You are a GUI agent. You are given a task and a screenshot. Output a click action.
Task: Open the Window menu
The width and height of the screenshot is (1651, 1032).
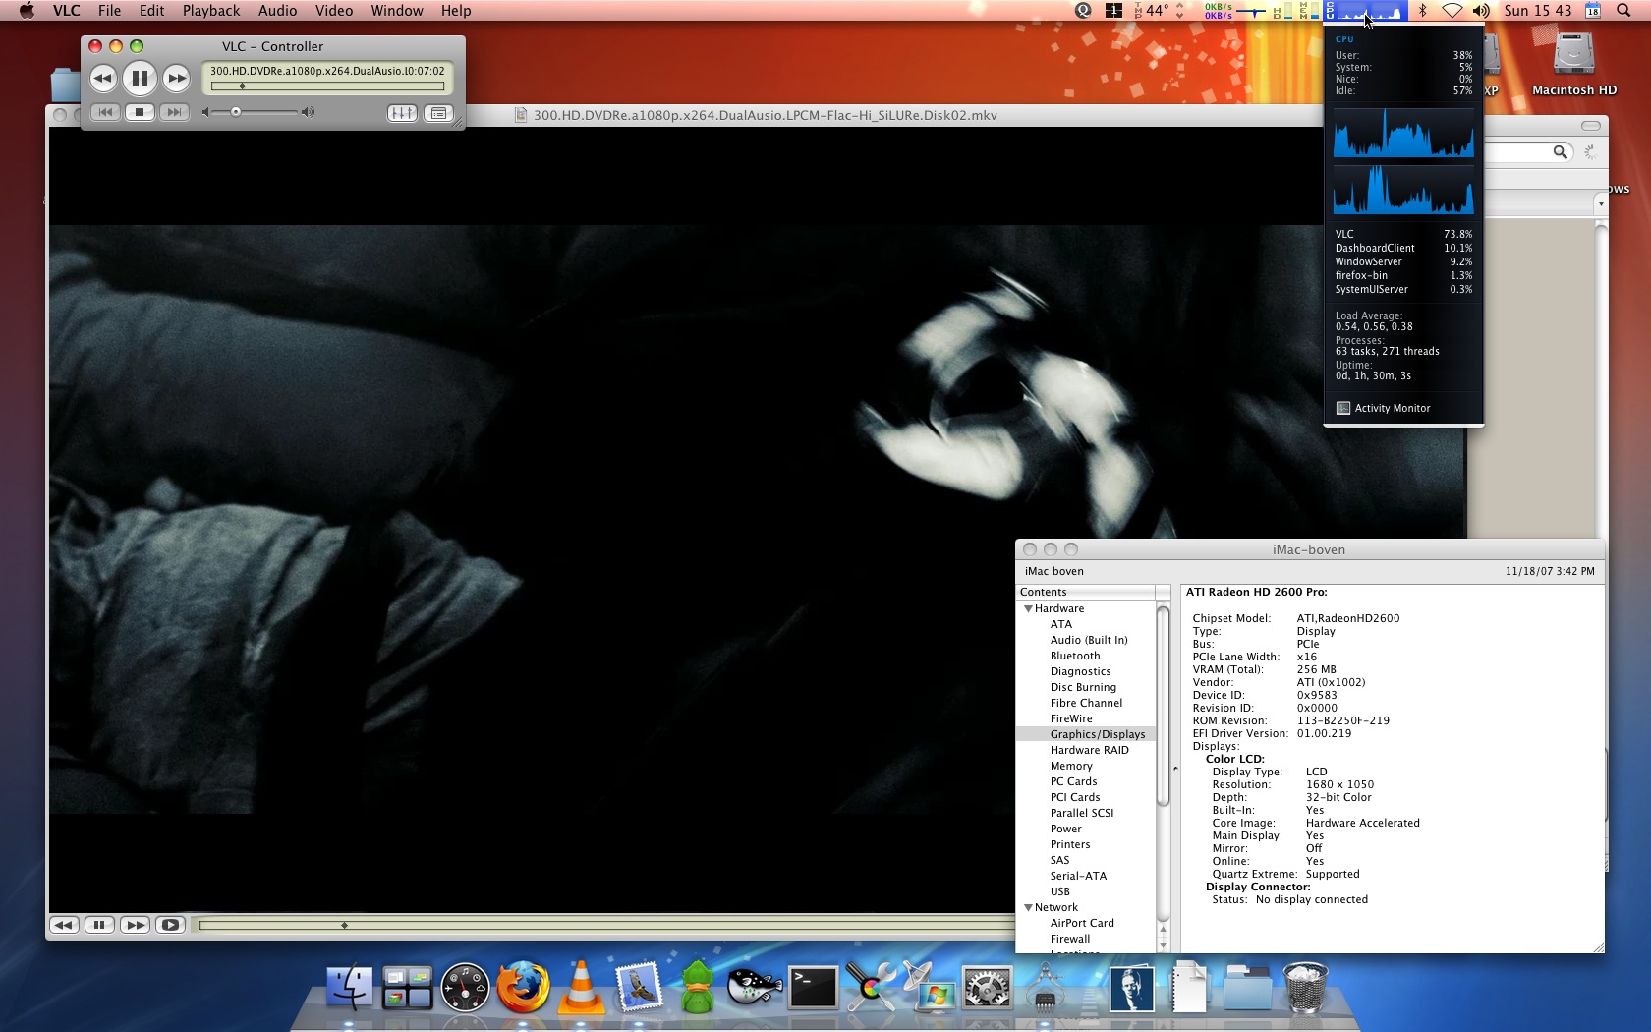pyautogui.click(x=397, y=11)
